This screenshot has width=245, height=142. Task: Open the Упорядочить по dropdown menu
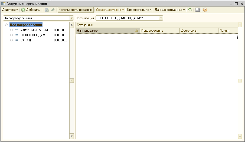[139, 10]
